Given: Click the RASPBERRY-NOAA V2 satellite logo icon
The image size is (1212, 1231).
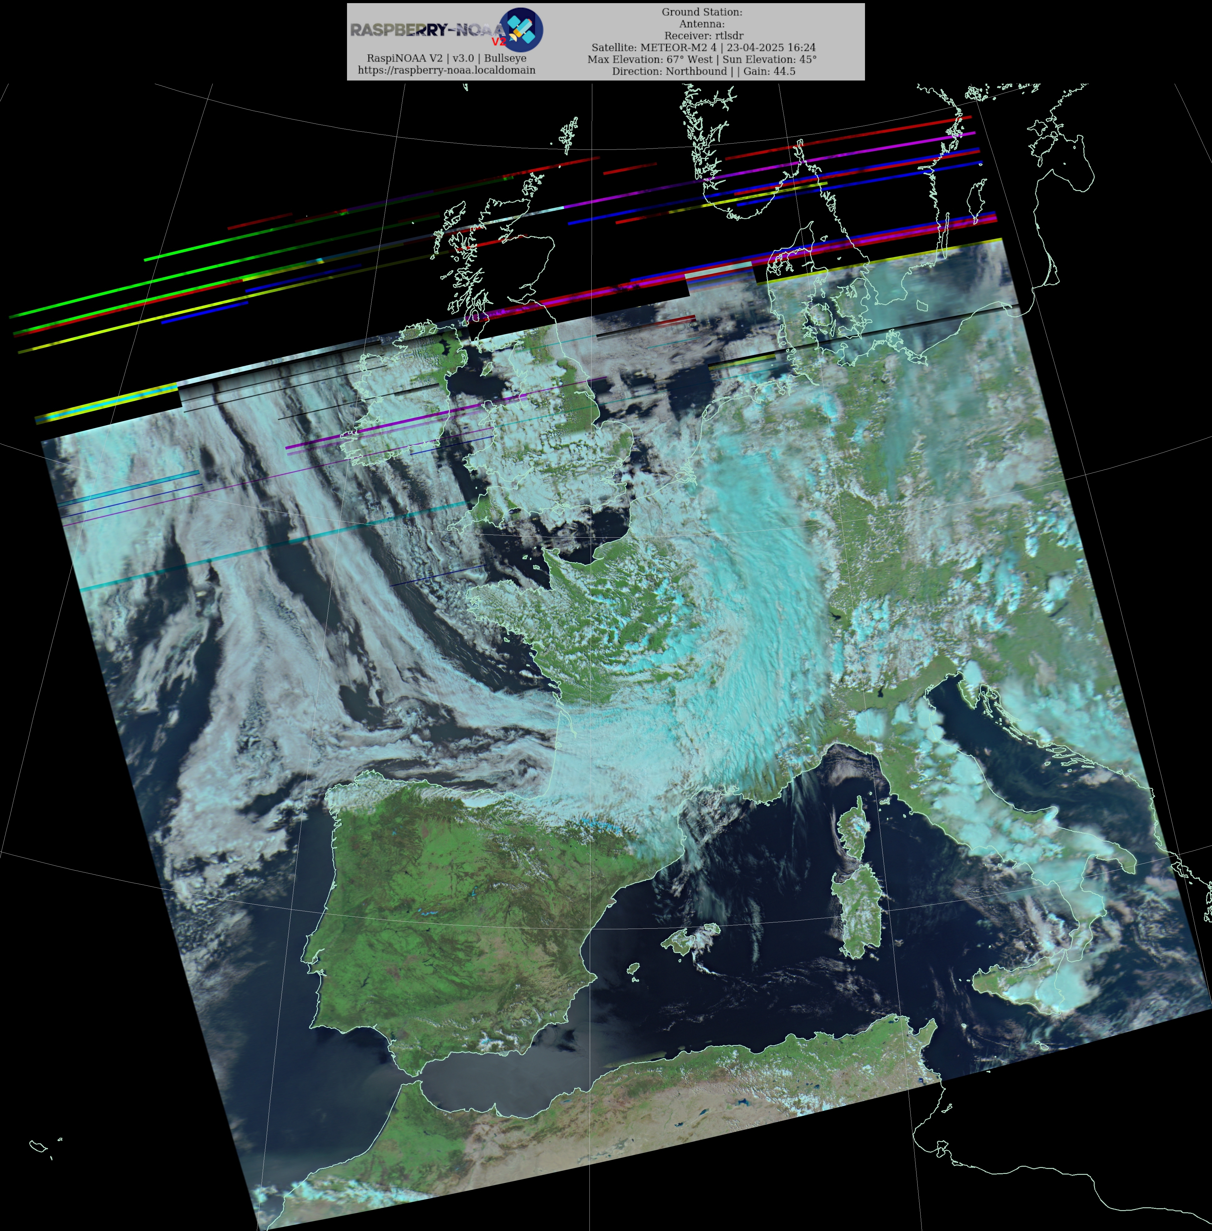Looking at the screenshot, I should pyautogui.click(x=520, y=29).
